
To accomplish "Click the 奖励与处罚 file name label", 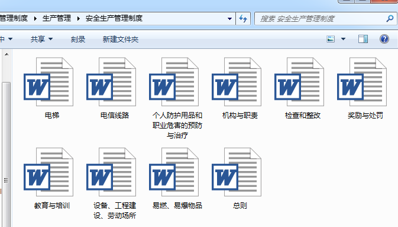I will pos(365,116).
